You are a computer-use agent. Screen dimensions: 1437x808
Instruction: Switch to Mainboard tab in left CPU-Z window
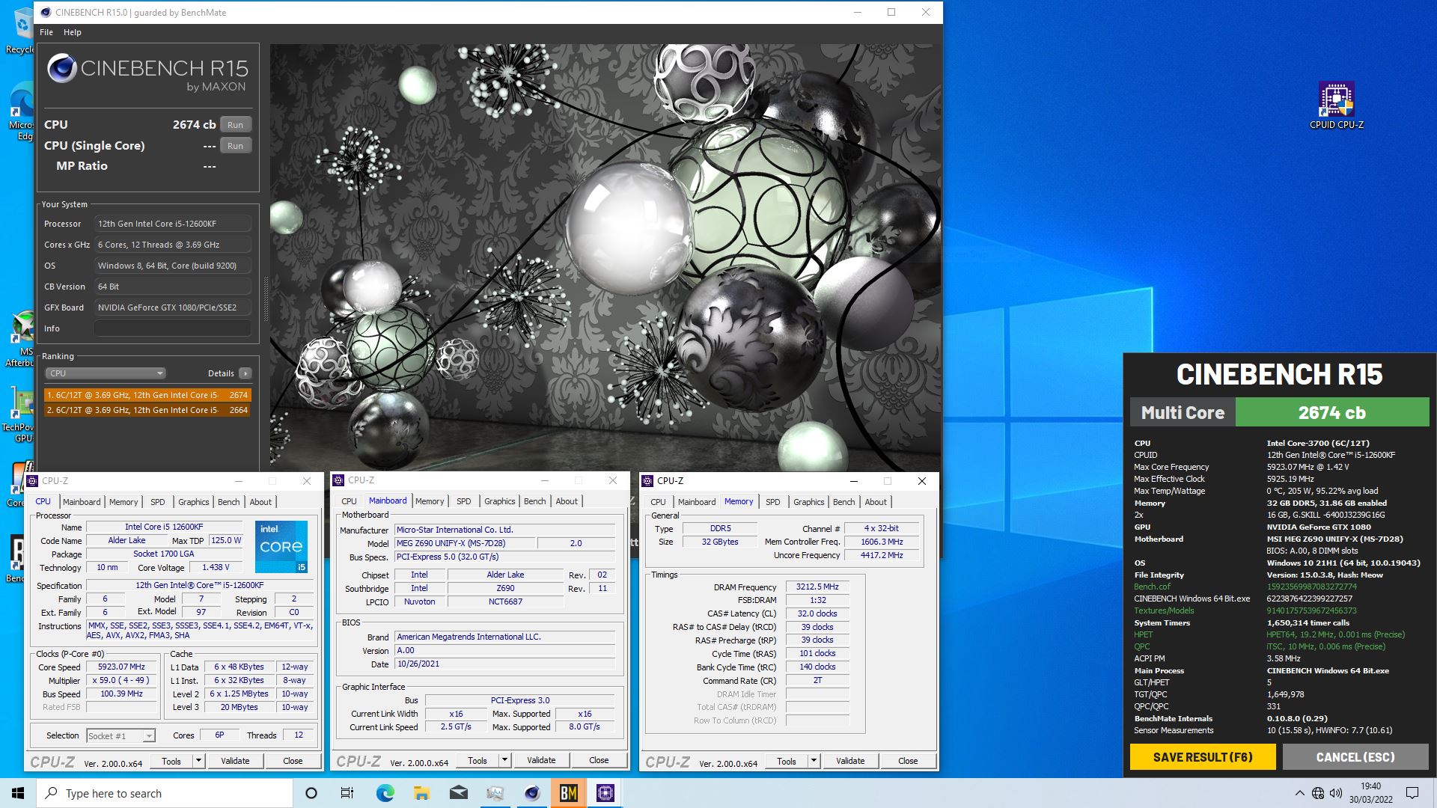pyautogui.click(x=82, y=502)
